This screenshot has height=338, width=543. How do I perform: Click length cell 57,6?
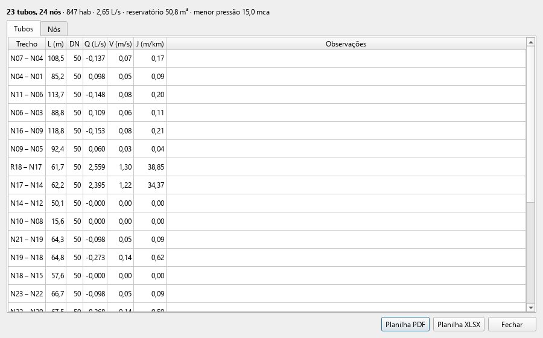point(56,275)
